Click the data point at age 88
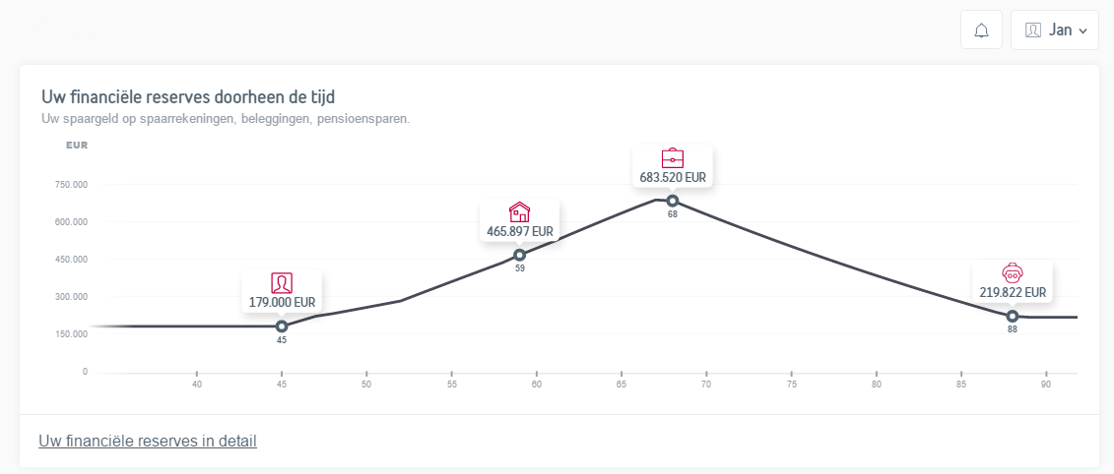The width and height of the screenshot is (1114, 474). (x=1013, y=316)
